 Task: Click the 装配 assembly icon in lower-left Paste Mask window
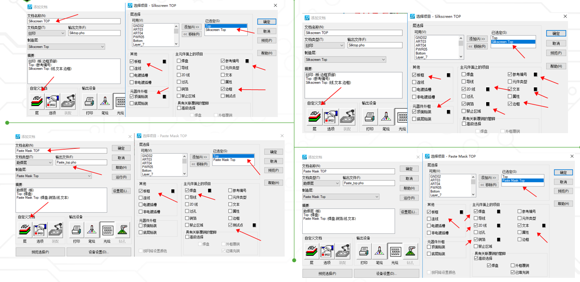(x=55, y=230)
